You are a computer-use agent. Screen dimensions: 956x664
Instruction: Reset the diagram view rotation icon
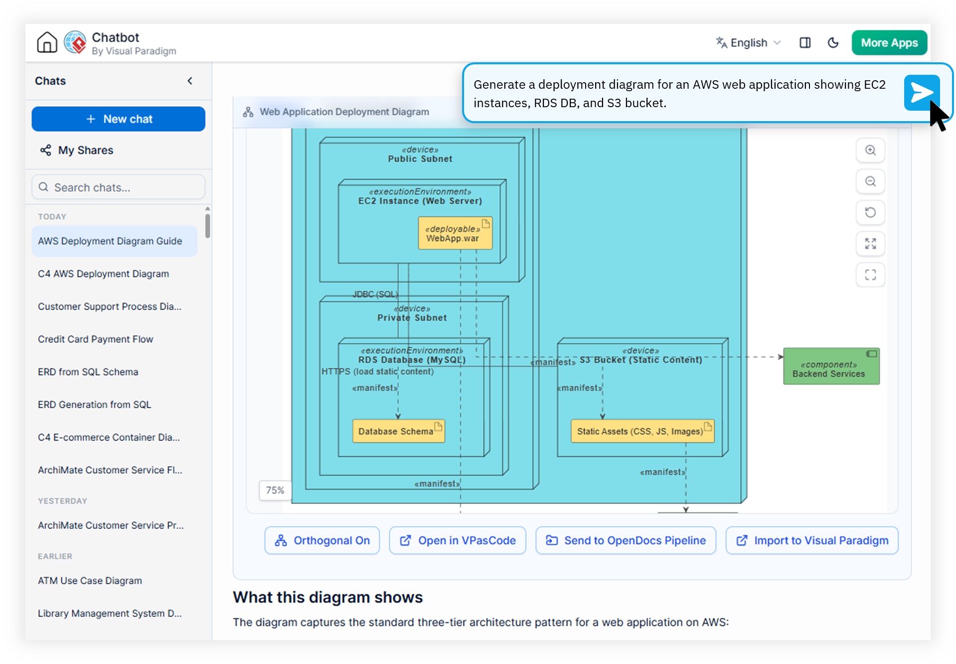[870, 212]
